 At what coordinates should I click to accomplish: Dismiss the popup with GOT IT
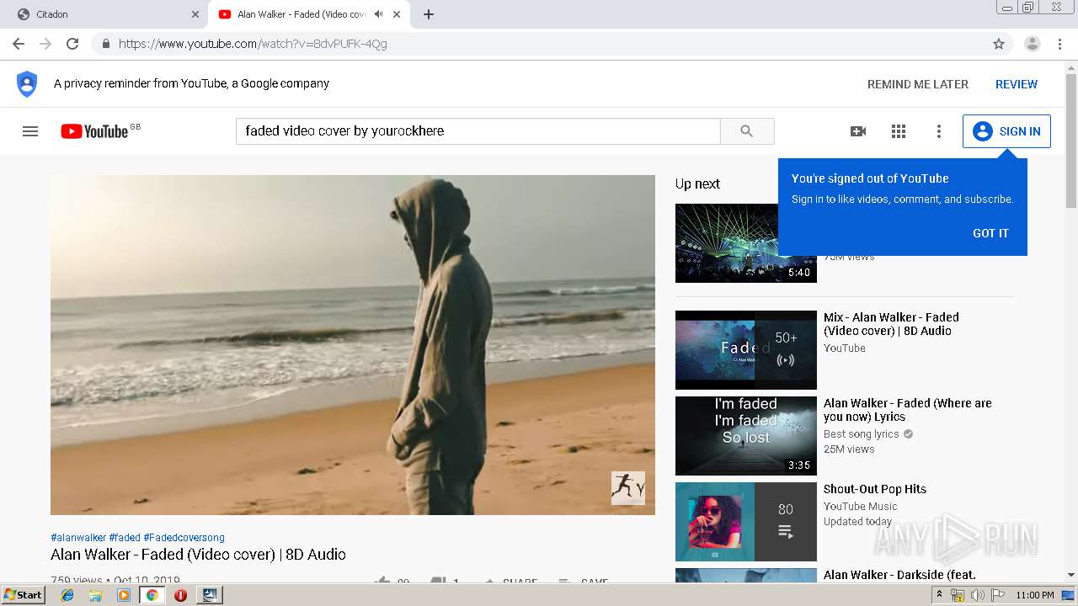tap(990, 233)
